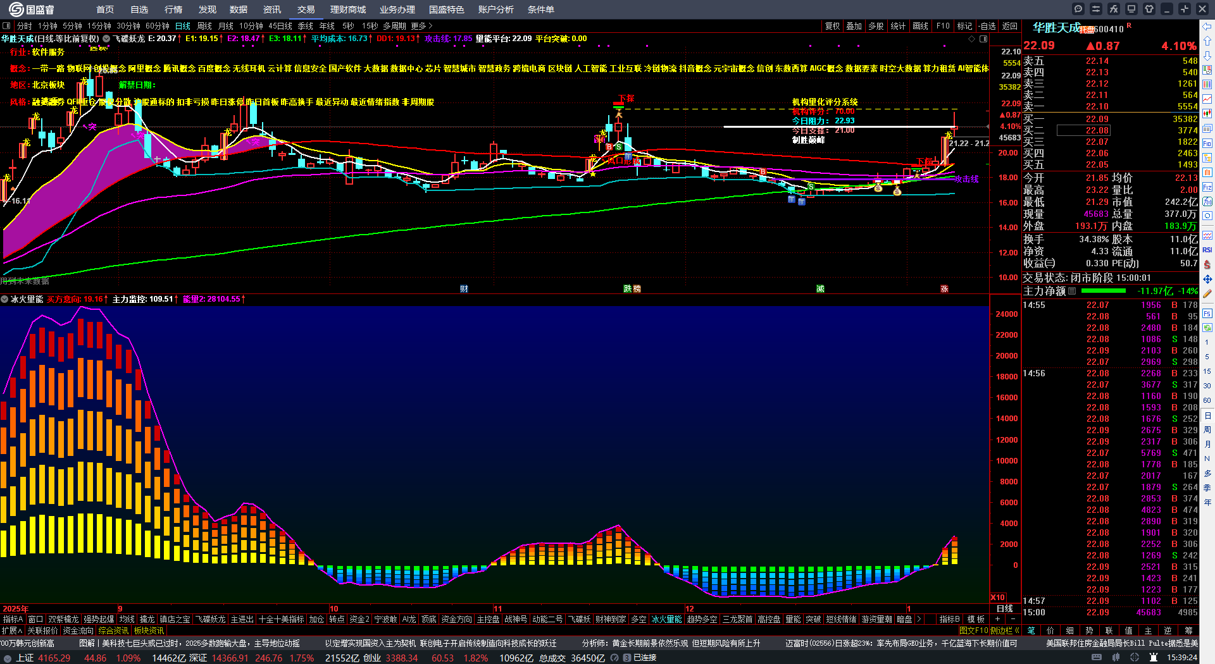Open the colored grid table sidebar icon
1215x664 pixels.
coord(1207,85)
